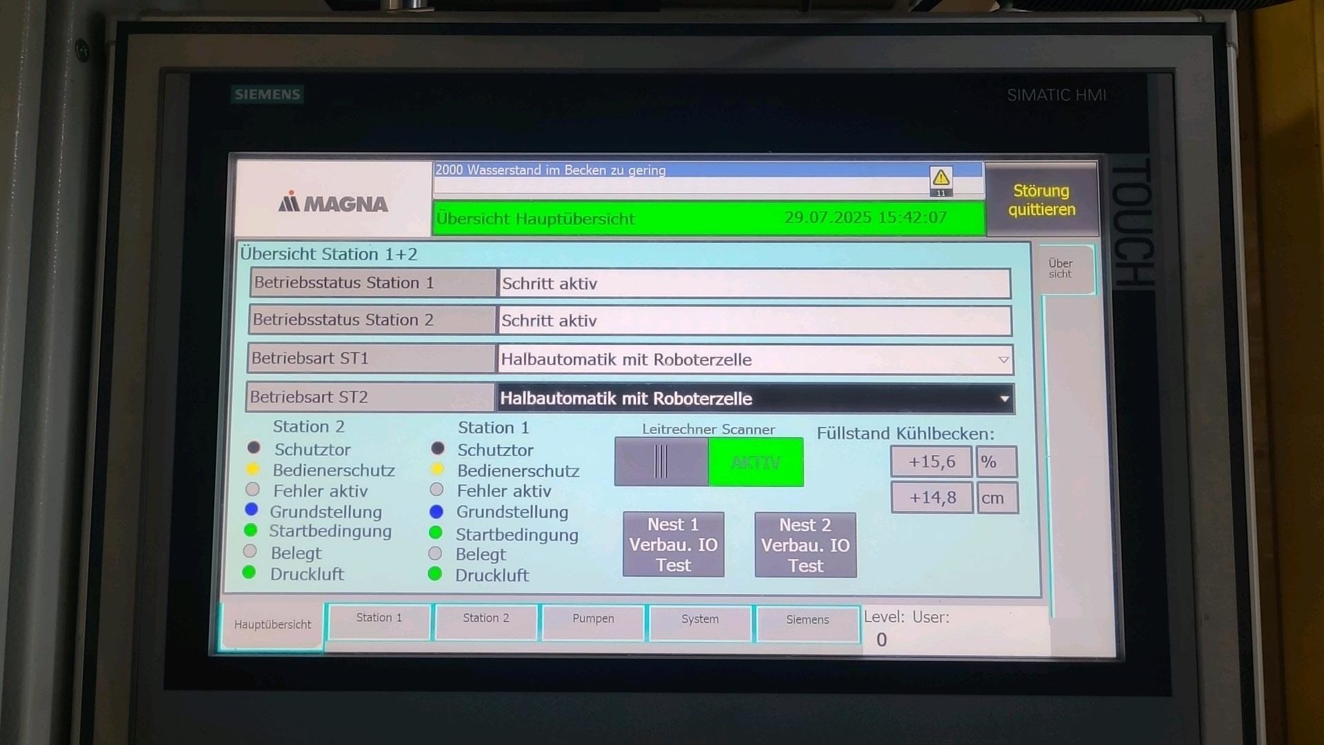Click the warning triangle alarm icon

pos(941,179)
